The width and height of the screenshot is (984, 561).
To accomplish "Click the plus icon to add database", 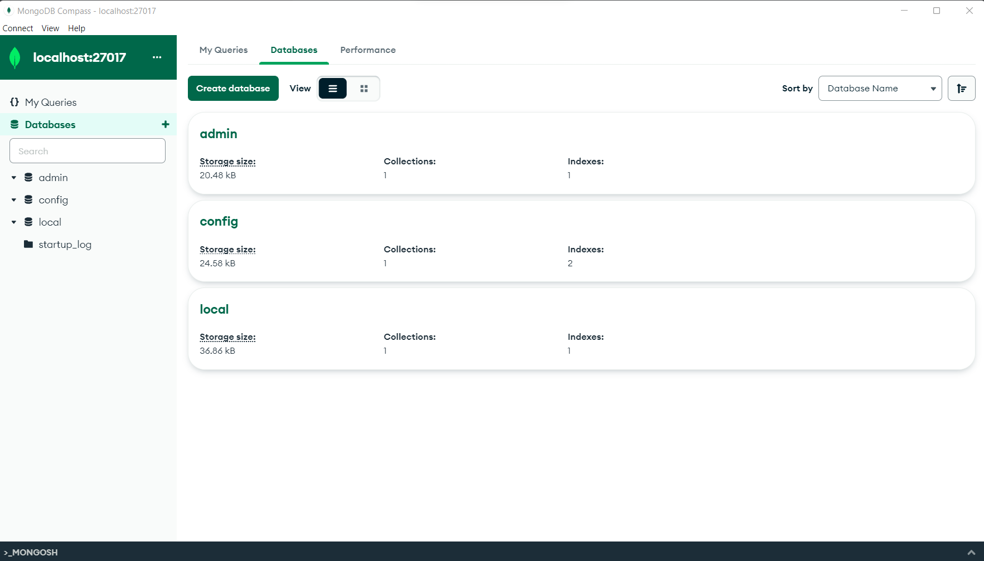I will tap(166, 124).
